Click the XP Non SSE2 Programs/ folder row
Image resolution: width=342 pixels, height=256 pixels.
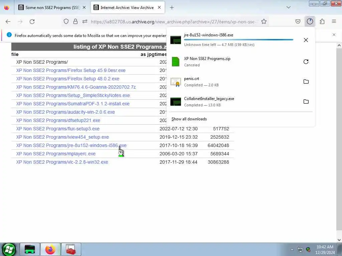pos(42,62)
